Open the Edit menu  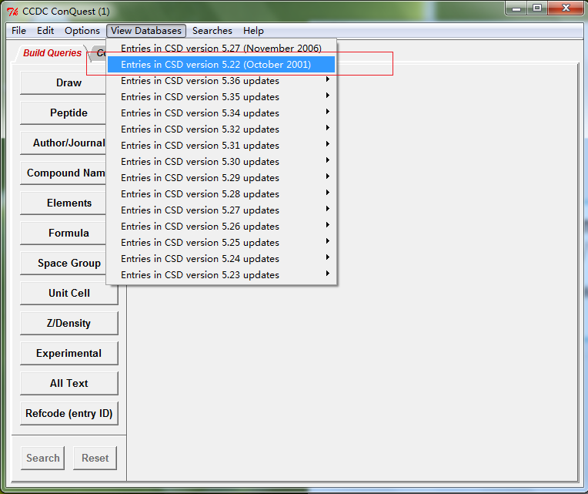(45, 30)
